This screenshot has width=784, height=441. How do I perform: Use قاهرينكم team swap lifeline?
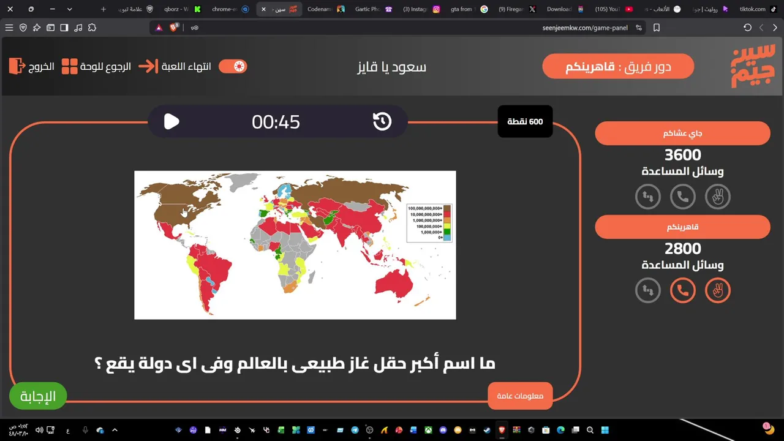point(648,290)
